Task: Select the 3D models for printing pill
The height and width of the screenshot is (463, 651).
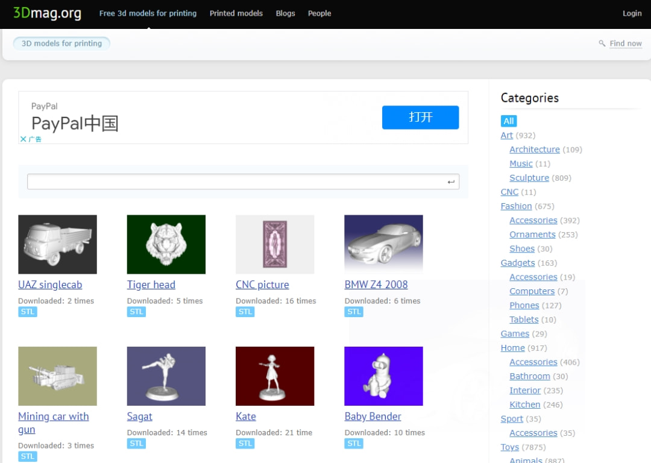Action: pos(61,43)
